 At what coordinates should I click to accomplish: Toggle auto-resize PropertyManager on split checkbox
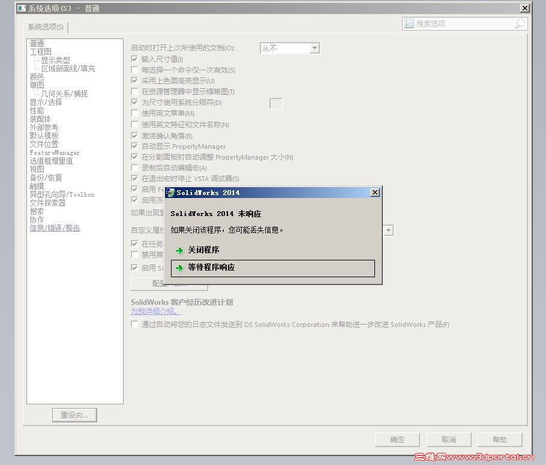(134, 157)
